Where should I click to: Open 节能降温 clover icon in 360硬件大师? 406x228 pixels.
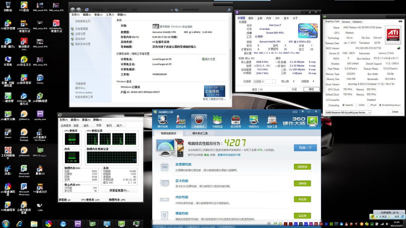(217, 122)
